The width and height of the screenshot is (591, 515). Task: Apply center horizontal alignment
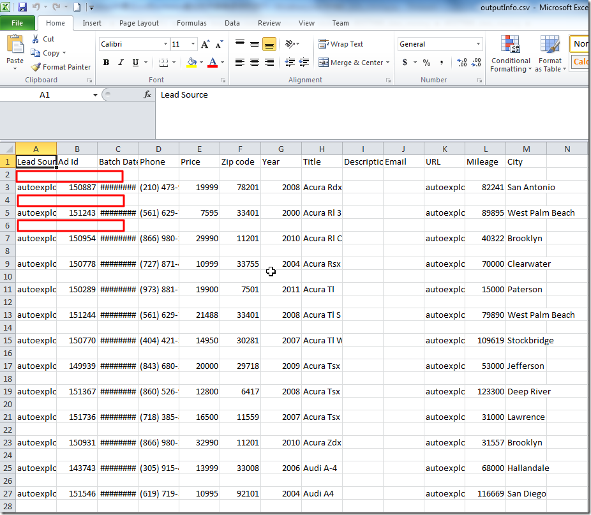coord(255,63)
